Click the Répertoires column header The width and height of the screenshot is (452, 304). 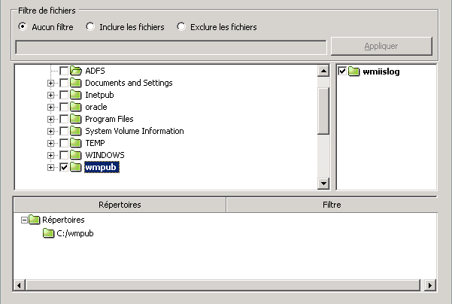(120, 205)
